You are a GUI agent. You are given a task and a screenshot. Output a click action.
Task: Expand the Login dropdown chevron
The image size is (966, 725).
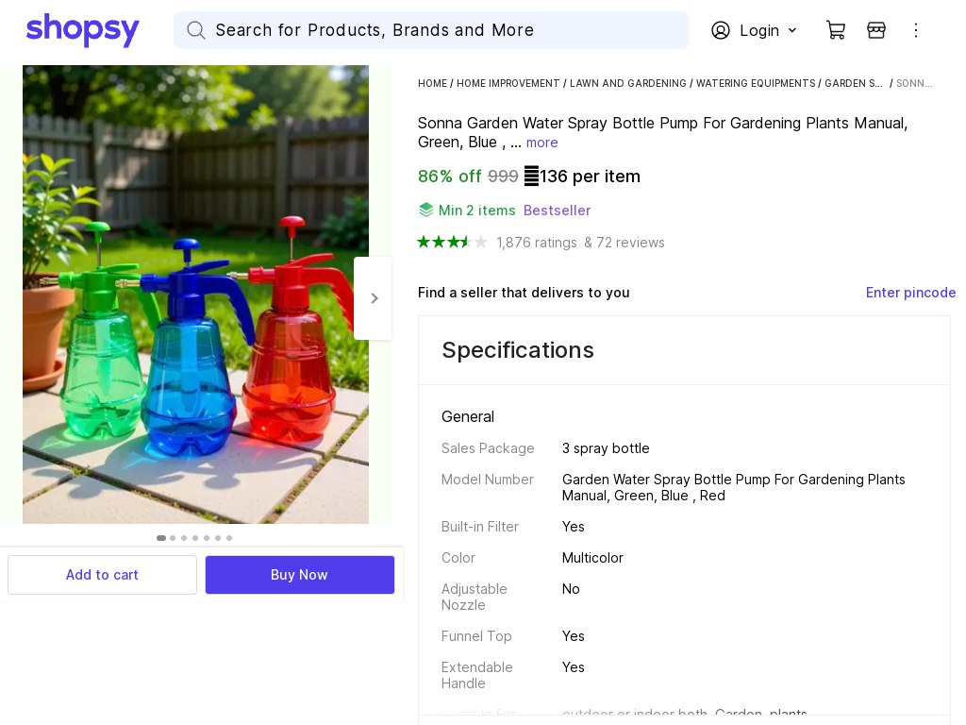792,30
